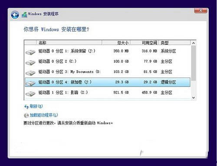Click the drive icon for partition 2 (C:)
Viewport: 217px width, 166px height.
click(30, 62)
